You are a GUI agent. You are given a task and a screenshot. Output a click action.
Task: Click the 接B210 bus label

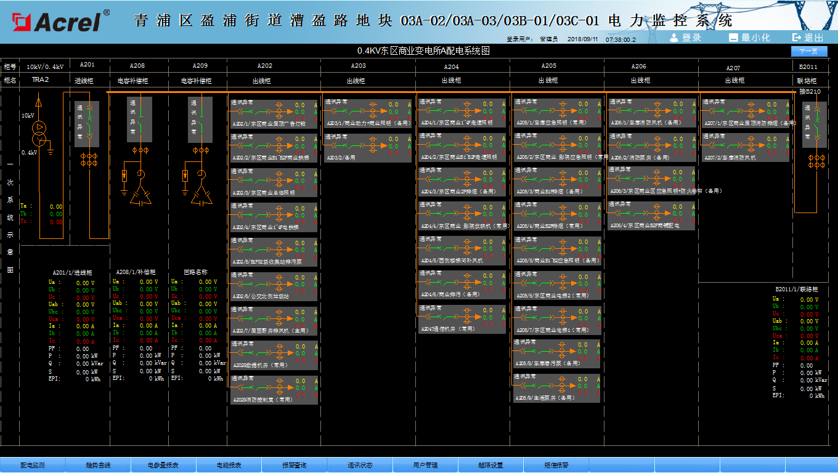(x=810, y=92)
